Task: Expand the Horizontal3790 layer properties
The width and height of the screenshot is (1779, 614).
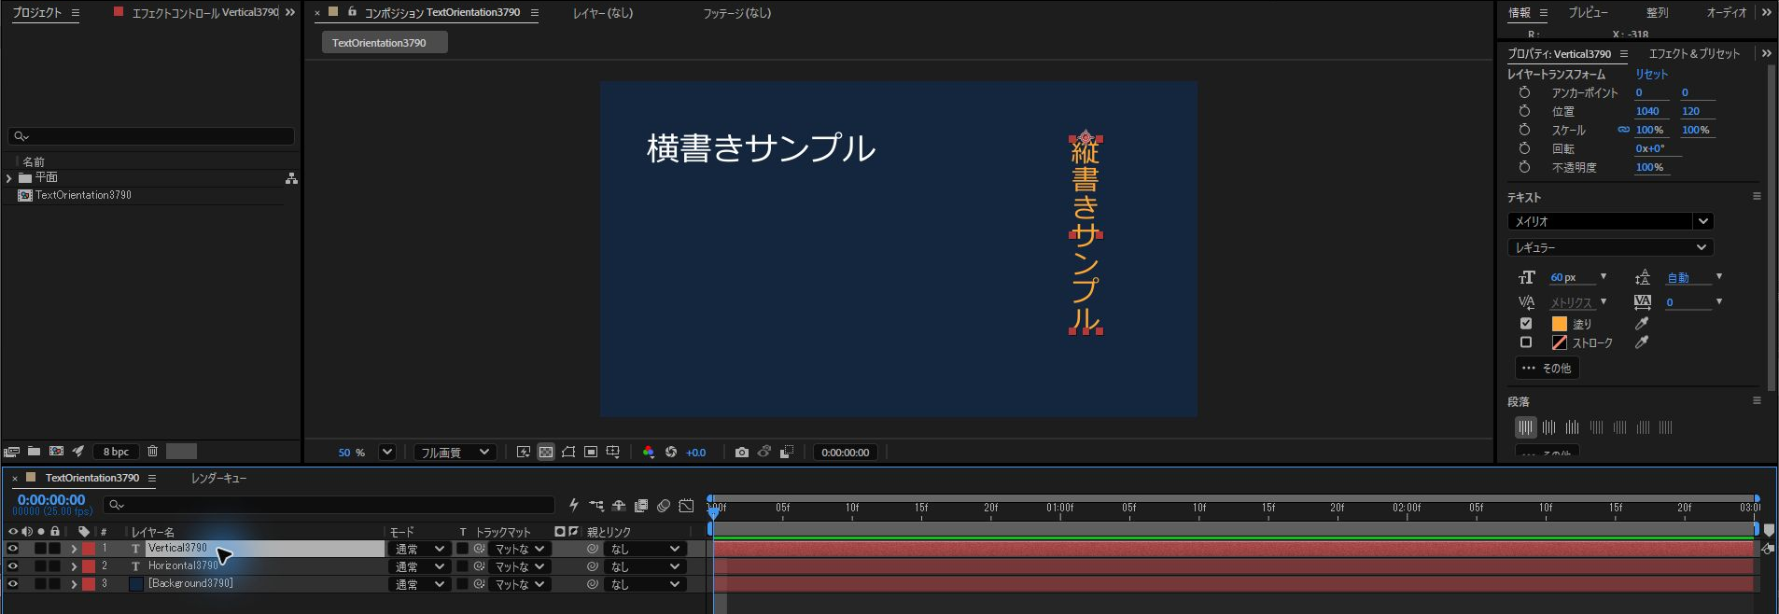Action: pyautogui.click(x=74, y=566)
